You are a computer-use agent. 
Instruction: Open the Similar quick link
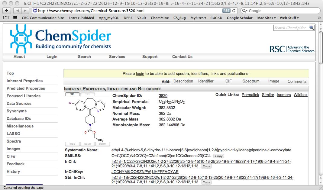point(268,95)
